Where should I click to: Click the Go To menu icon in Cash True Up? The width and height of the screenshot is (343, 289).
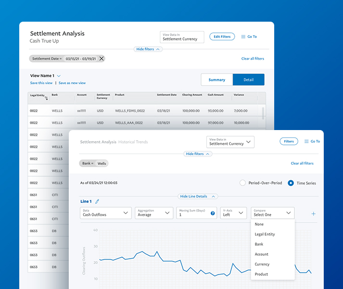coord(243,37)
